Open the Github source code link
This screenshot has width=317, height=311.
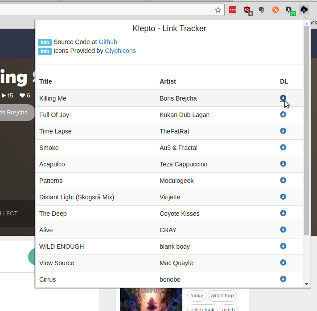point(108,42)
